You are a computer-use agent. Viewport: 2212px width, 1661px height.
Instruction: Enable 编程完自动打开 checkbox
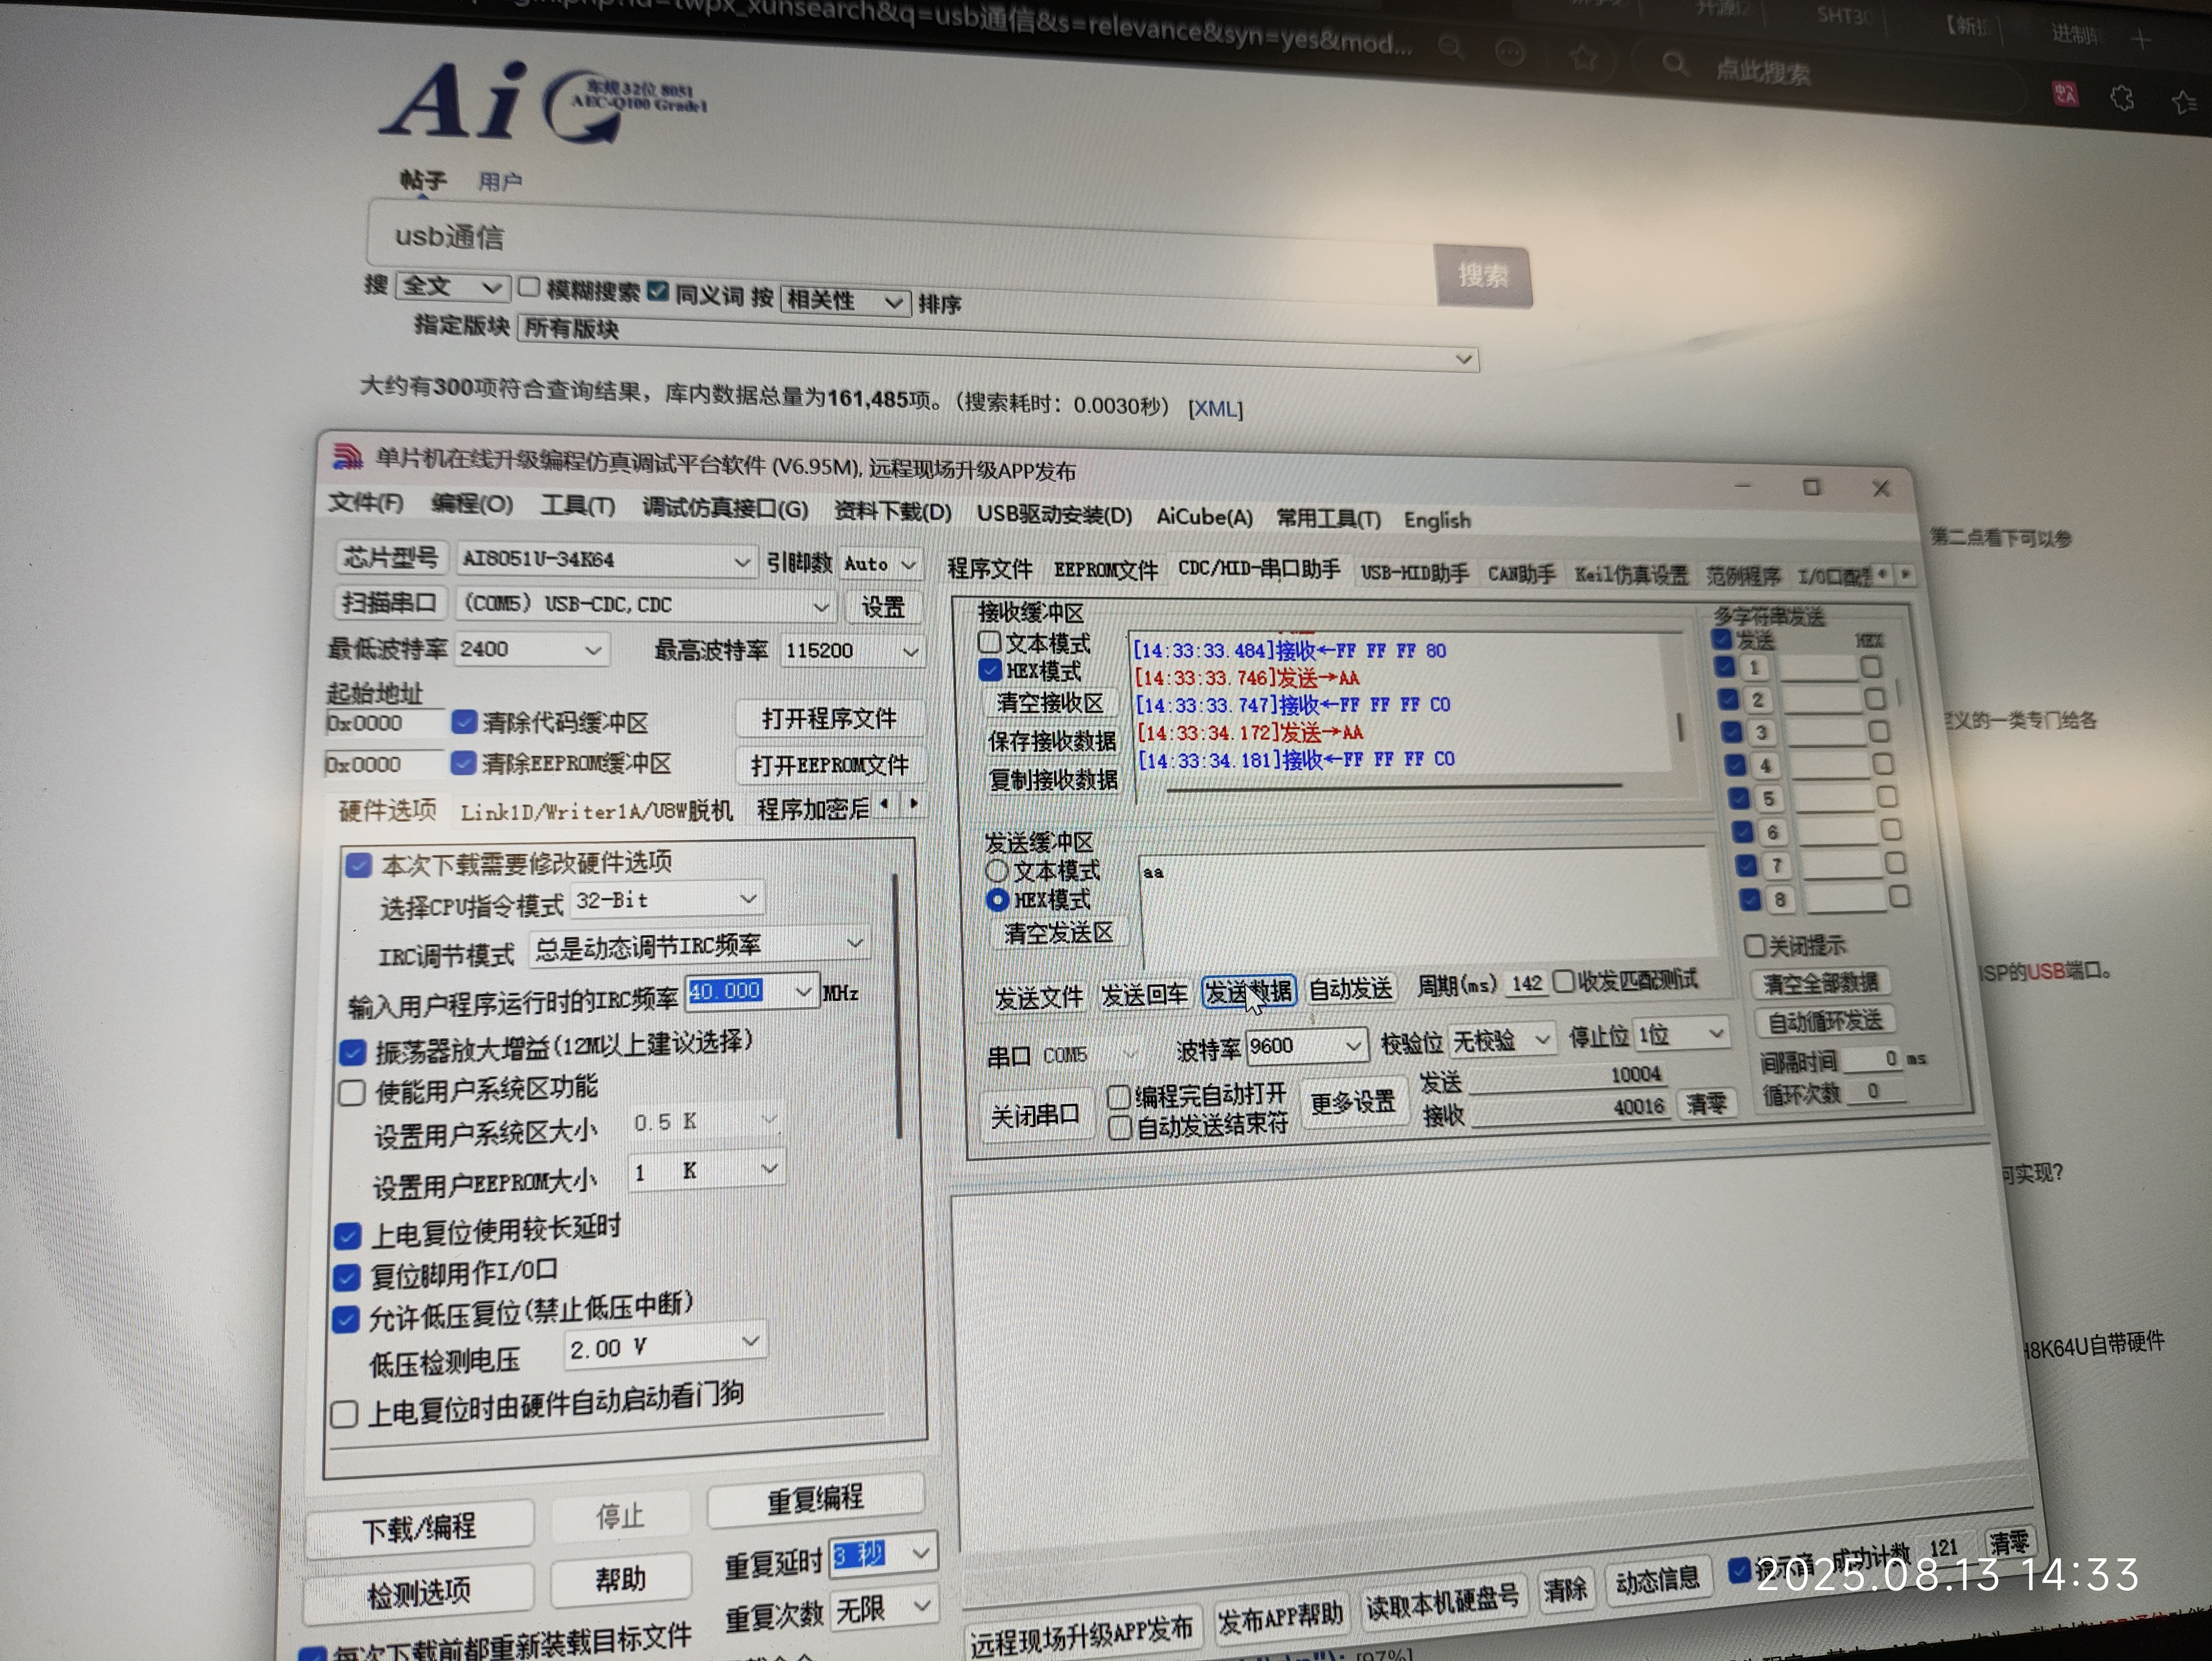1119,1097
